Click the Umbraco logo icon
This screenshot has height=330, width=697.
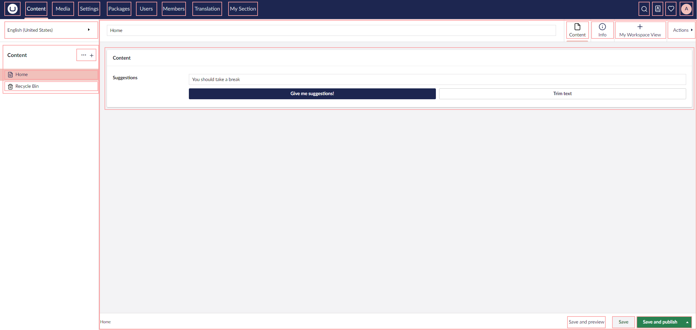[x=12, y=9]
